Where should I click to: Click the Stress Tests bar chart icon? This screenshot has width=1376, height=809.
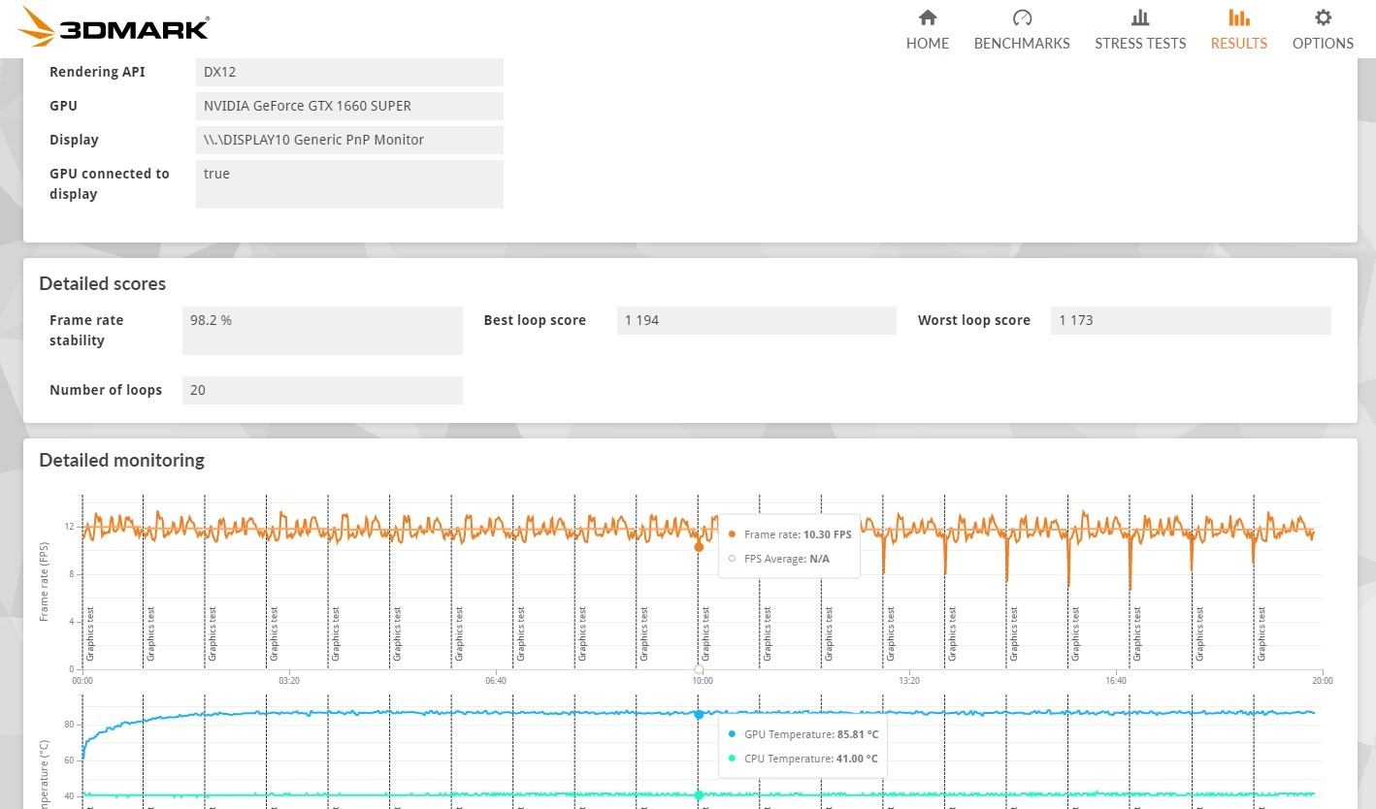(1140, 17)
